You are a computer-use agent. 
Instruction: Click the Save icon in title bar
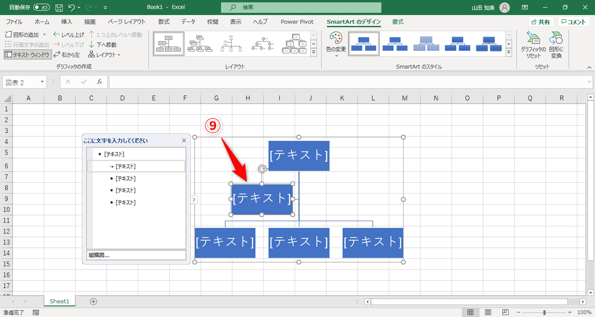pos(59,7)
